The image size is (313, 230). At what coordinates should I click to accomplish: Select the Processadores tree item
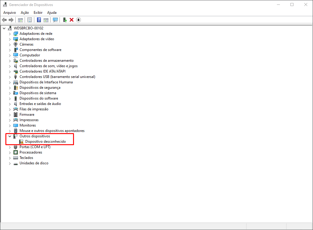(31, 152)
